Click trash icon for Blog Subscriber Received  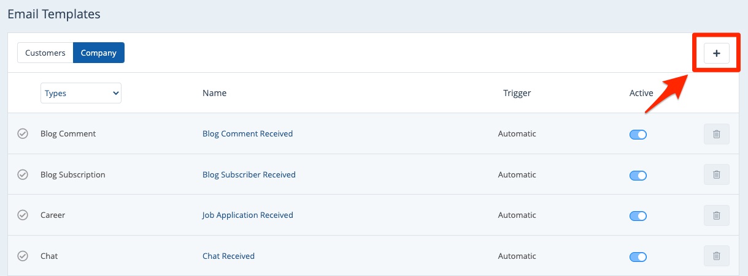click(716, 175)
